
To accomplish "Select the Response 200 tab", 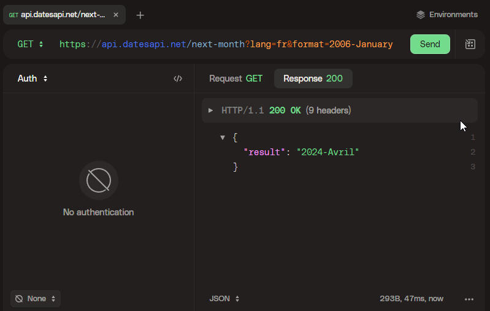I will [313, 79].
